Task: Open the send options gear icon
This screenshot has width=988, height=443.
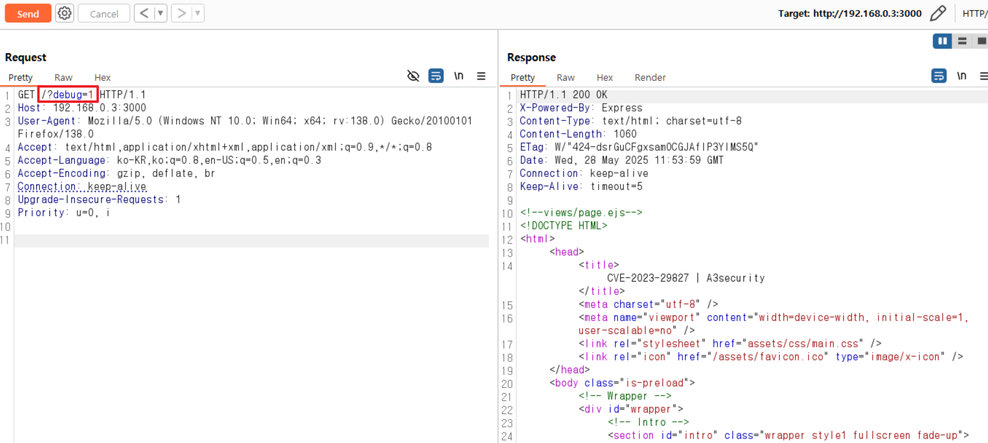Action: tap(64, 13)
